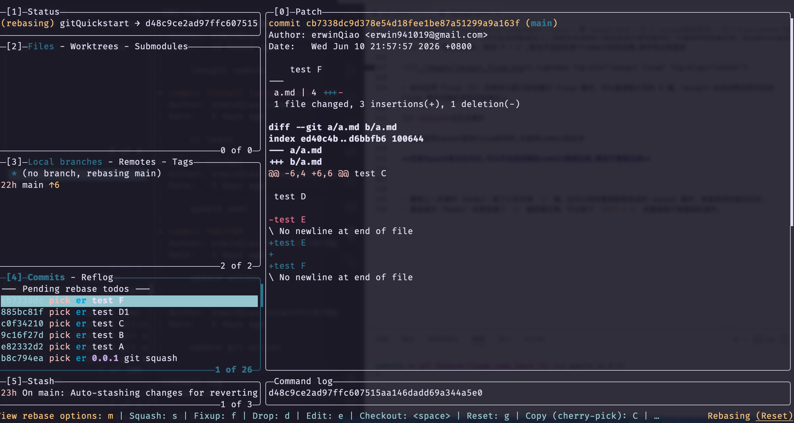Viewport: 794px width, 423px height.
Task: Select commit 9c16f27d test B
Action: coord(129,335)
